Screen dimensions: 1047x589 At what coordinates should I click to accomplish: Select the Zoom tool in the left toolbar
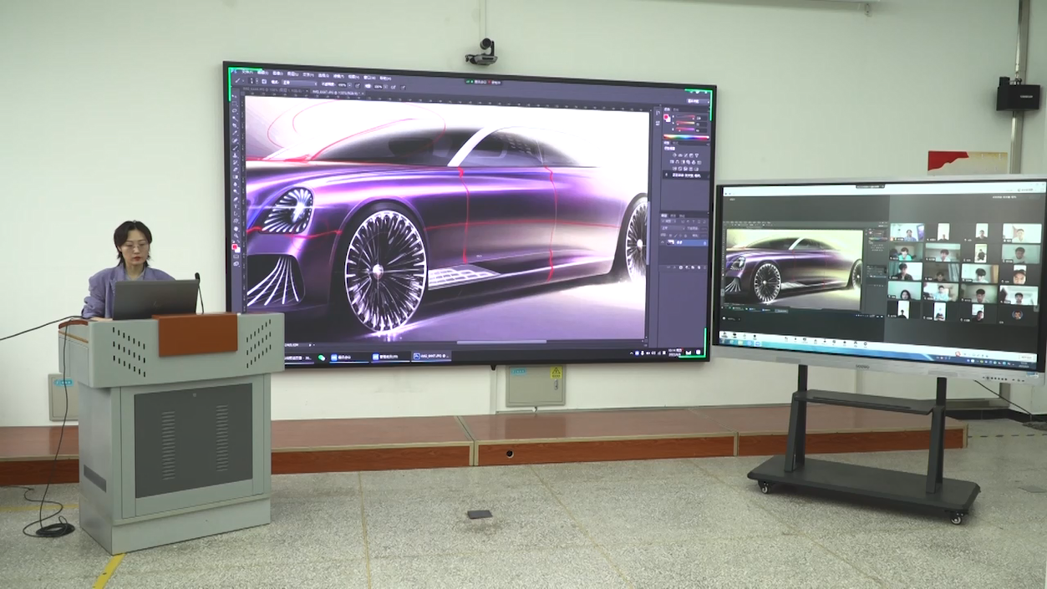click(x=236, y=236)
